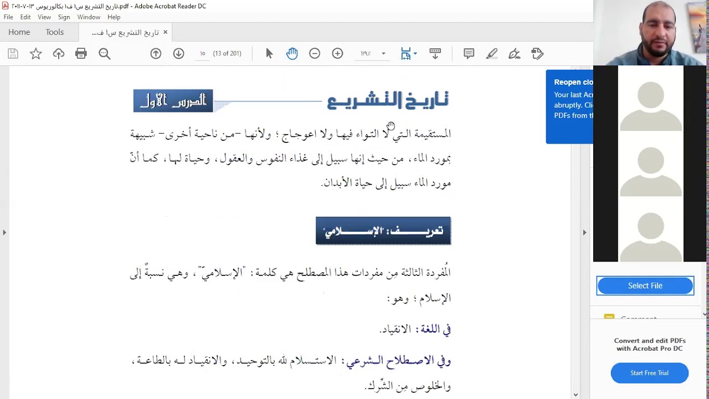Screen dimensions: 709x399
Task: Collapse the right tools pane arrow
Action: click(x=584, y=232)
